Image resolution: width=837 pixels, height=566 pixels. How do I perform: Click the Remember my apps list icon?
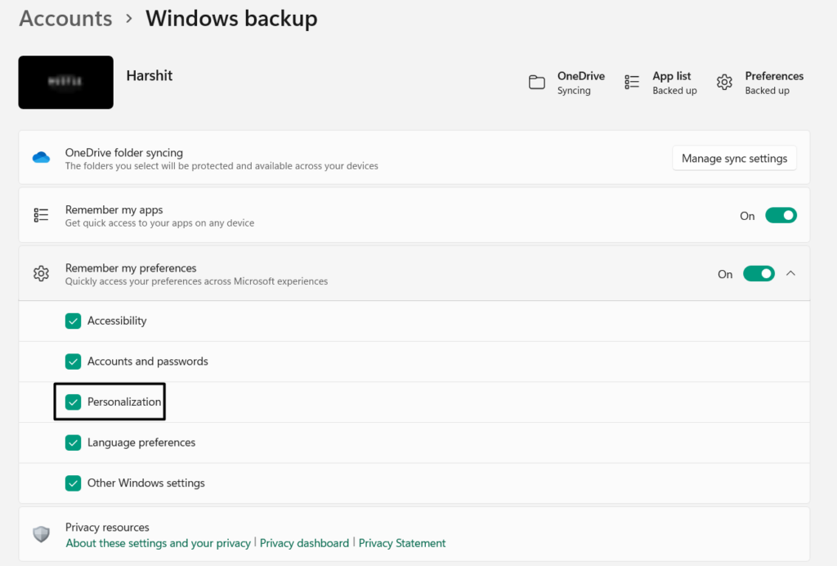(x=41, y=215)
